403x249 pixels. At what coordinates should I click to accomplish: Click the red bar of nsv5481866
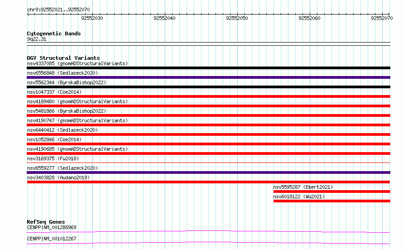208,115
